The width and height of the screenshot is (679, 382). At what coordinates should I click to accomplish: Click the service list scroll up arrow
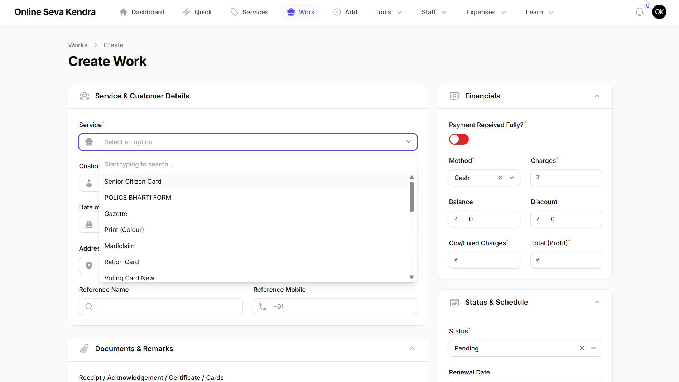[411, 177]
